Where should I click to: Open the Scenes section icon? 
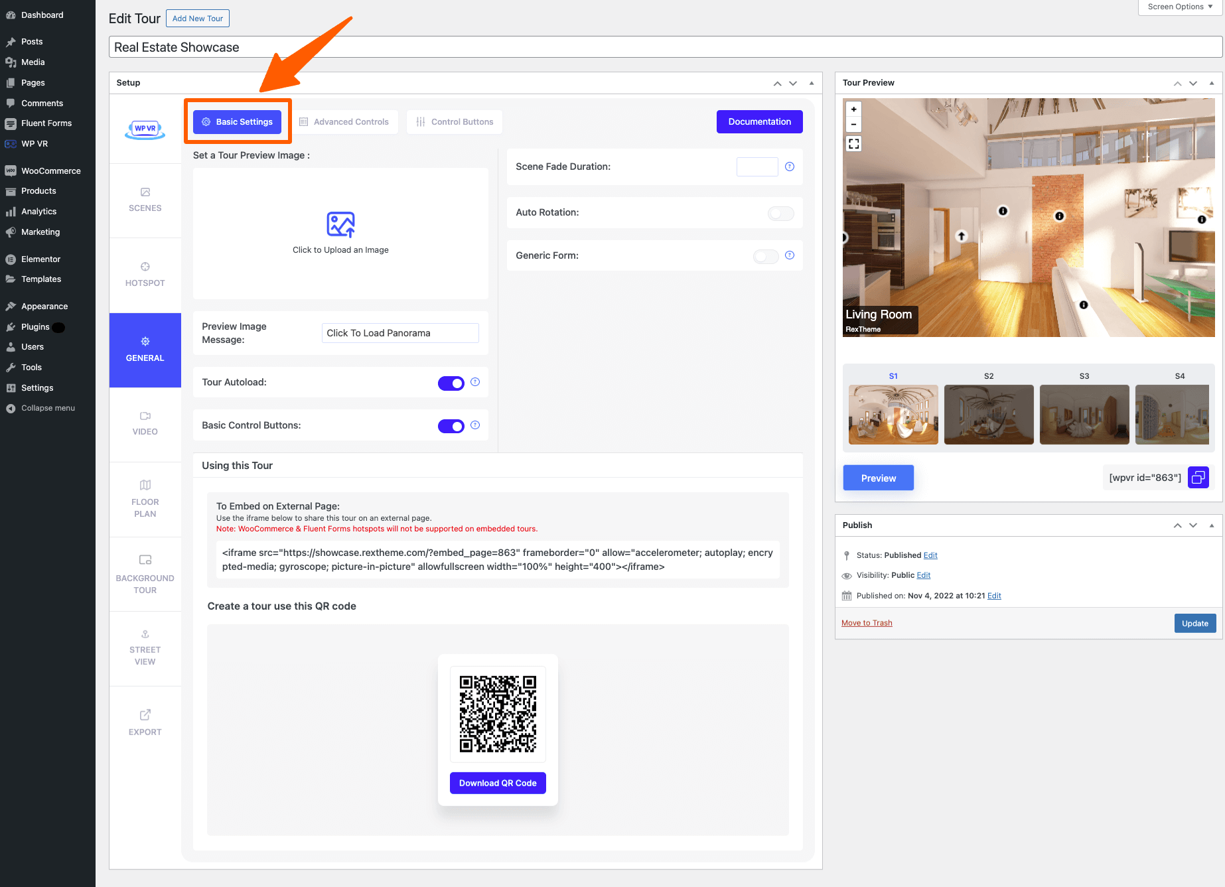click(x=145, y=192)
